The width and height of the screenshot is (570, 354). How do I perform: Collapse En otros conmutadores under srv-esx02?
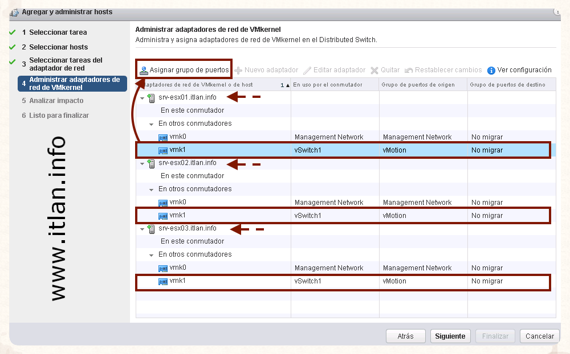pyautogui.click(x=152, y=190)
